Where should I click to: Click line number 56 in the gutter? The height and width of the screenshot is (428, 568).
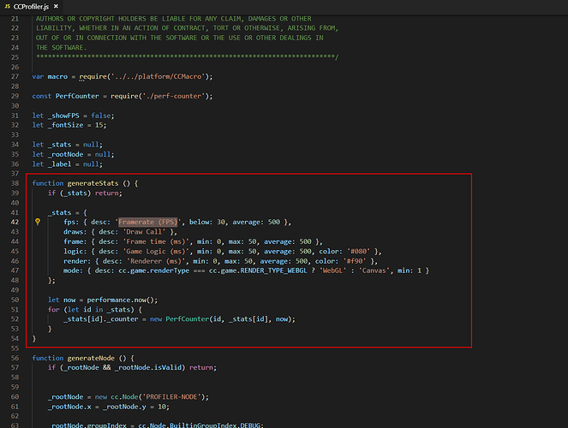click(16, 357)
